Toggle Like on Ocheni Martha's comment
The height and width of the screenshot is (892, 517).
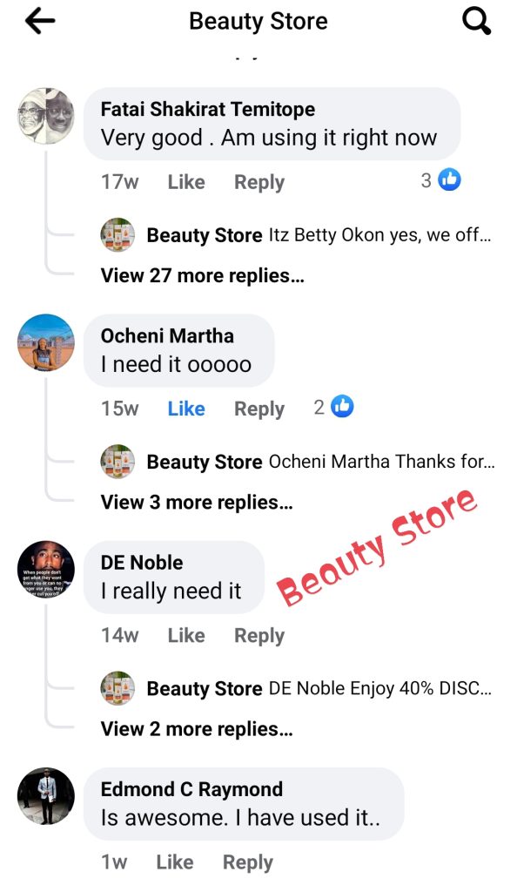point(186,409)
